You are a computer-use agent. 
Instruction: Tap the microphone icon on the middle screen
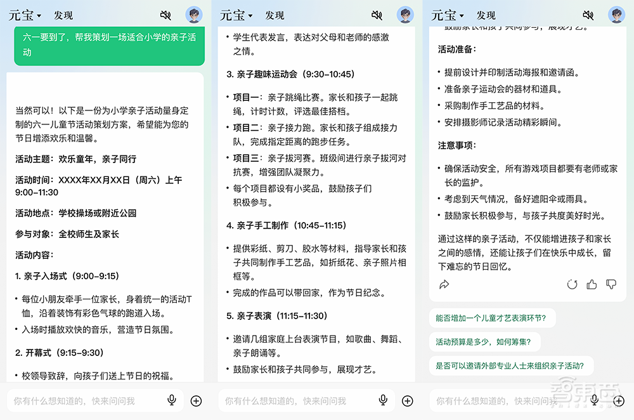click(x=382, y=400)
